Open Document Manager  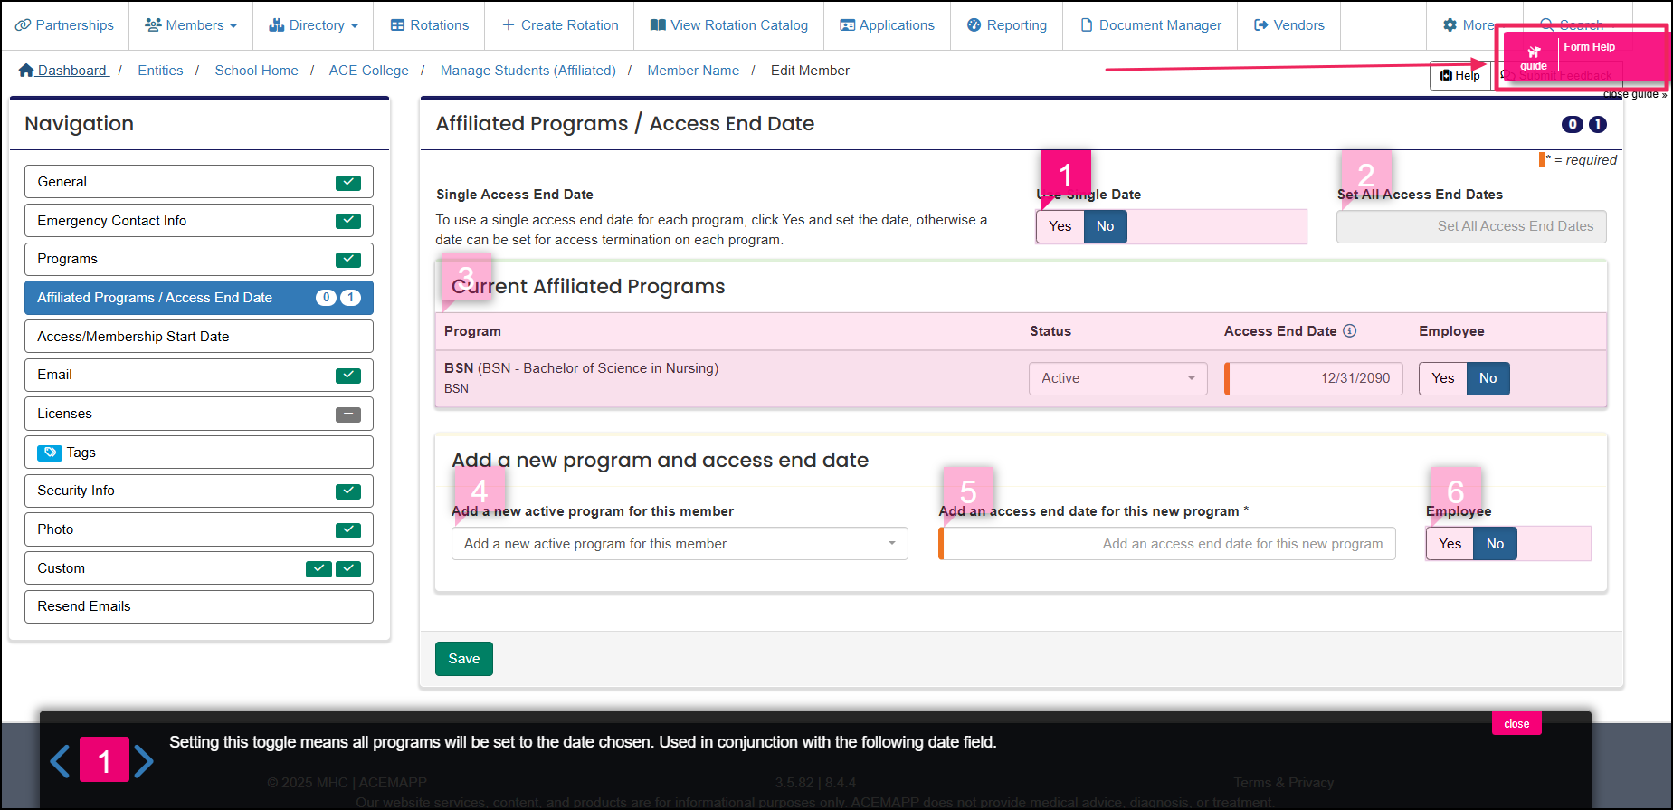tap(1151, 25)
